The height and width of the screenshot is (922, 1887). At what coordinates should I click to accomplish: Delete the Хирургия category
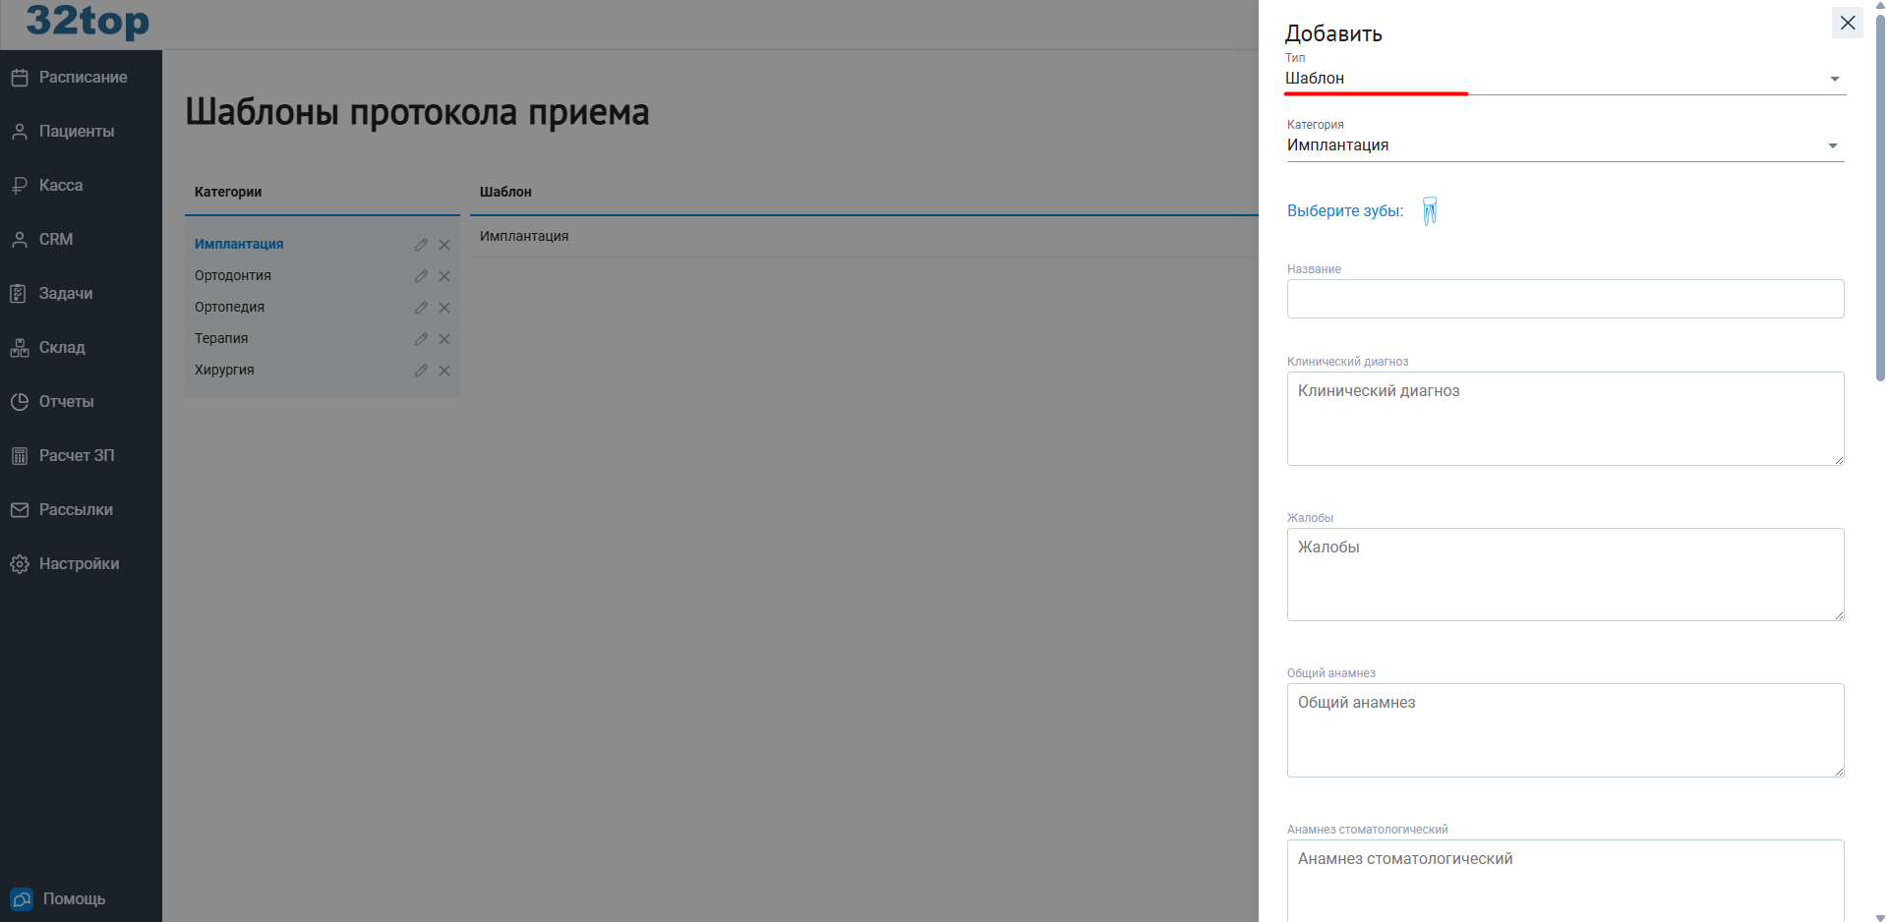(x=444, y=371)
